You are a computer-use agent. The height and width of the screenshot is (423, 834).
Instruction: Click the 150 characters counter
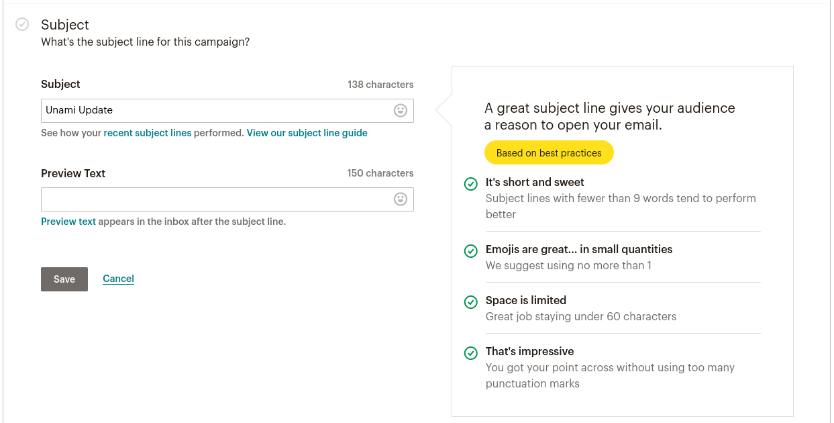(x=380, y=173)
